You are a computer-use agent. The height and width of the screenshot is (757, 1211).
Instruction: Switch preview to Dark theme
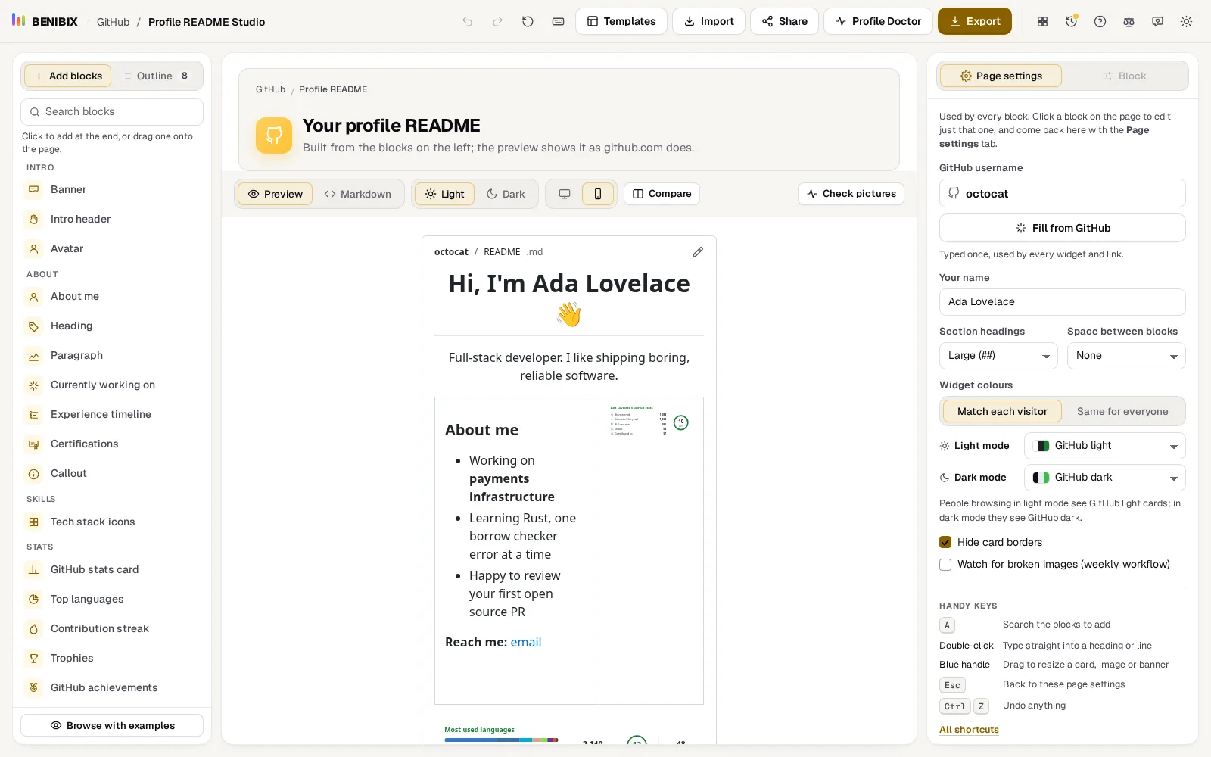(x=506, y=194)
